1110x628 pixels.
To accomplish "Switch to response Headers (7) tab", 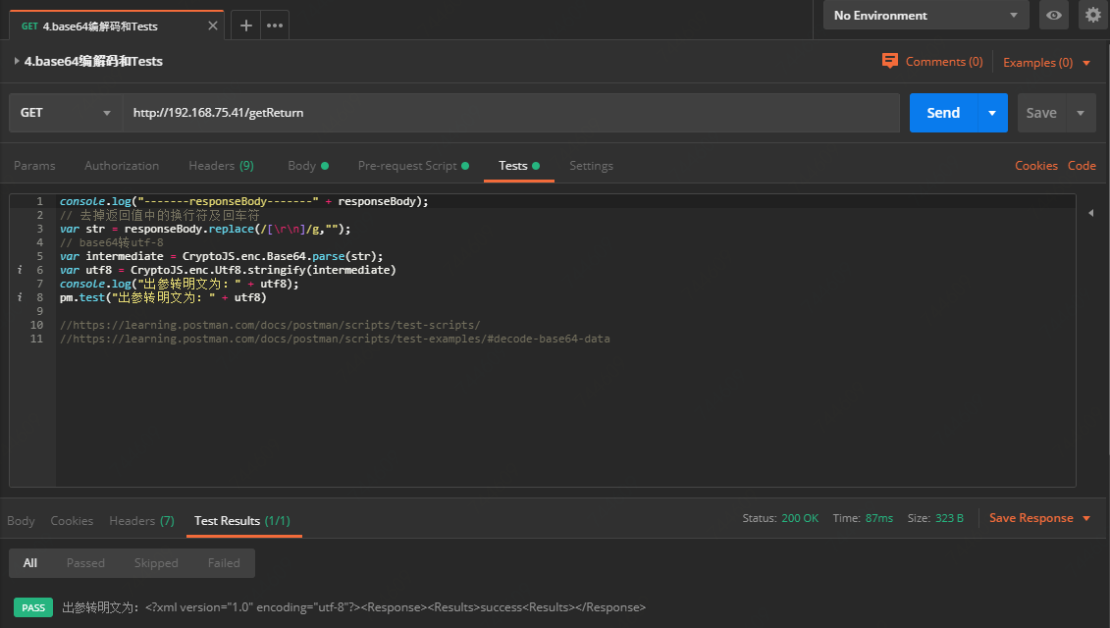I will (x=141, y=521).
